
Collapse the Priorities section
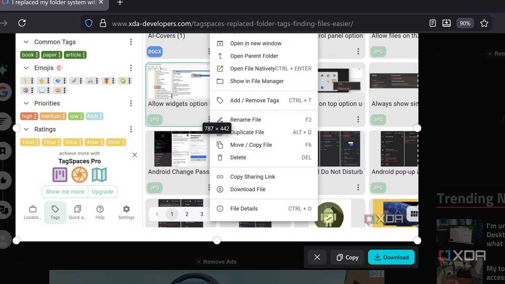click(26, 103)
